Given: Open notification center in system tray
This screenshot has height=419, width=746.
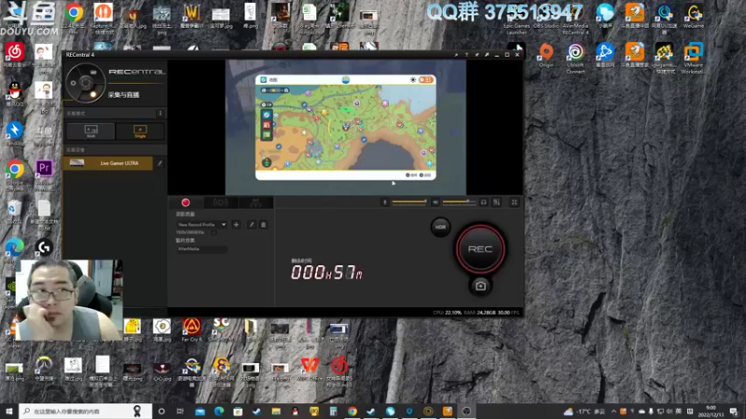Looking at the screenshot, I should [734, 411].
